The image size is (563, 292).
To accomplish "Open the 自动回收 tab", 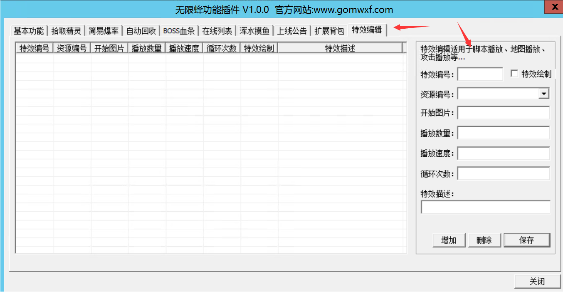I will tap(141, 31).
